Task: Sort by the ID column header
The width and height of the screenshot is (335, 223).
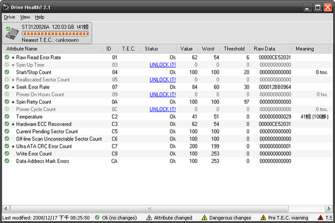Action: [111, 49]
